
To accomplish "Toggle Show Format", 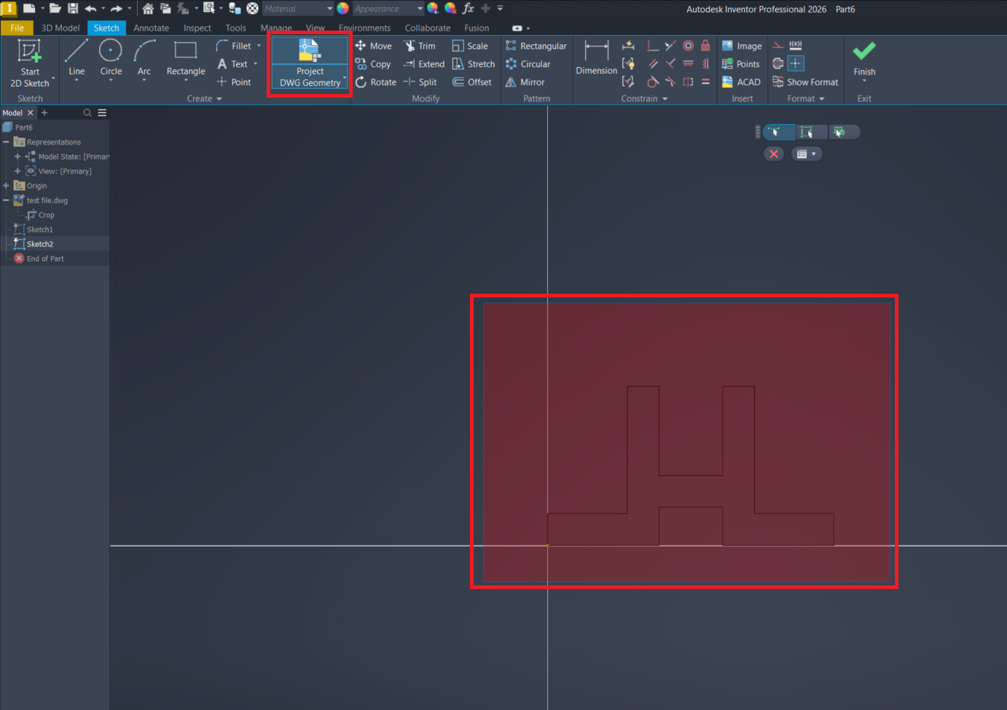I will pyautogui.click(x=805, y=82).
